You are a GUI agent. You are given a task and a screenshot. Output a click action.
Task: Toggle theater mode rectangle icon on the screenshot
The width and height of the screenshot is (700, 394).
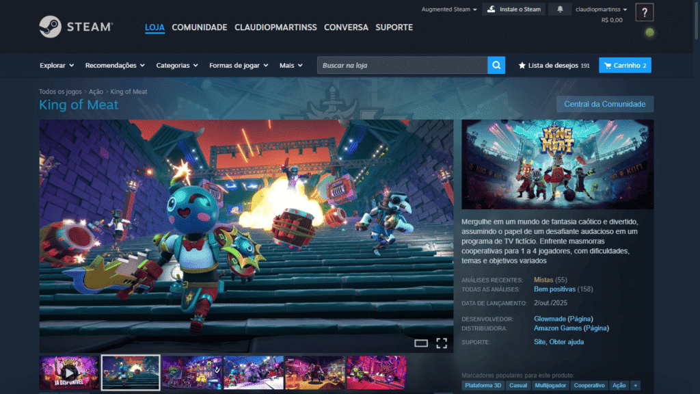click(x=421, y=343)
